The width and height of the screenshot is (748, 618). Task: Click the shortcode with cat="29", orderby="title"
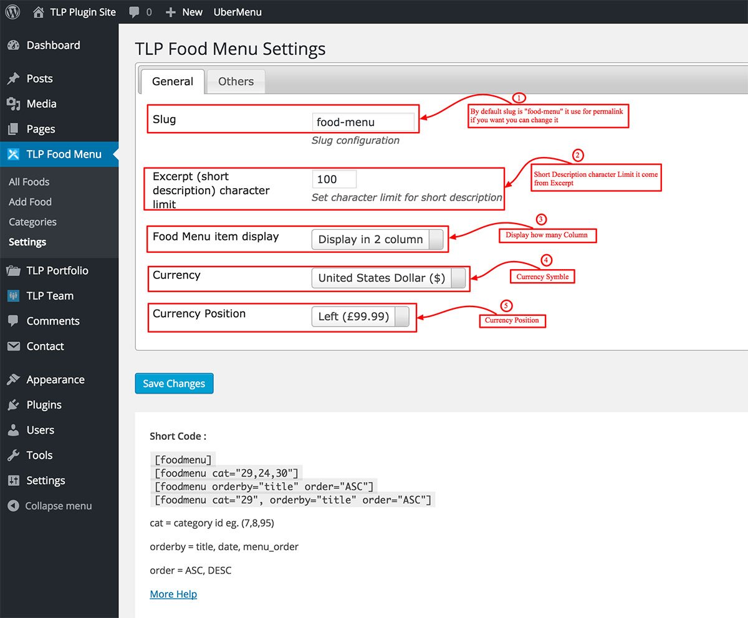pos(293,500)
